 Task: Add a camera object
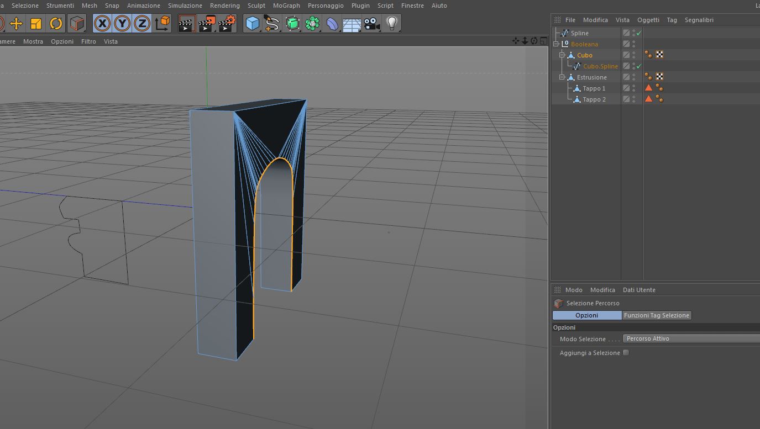[x=372, y=23]
